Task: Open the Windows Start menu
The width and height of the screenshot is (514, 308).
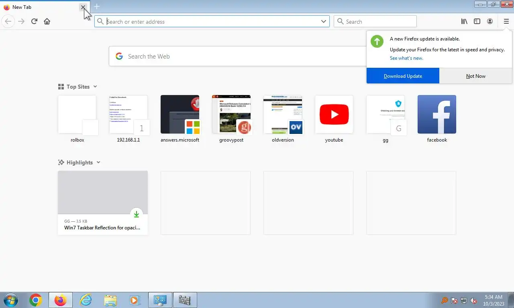Action: click(10, 300)
